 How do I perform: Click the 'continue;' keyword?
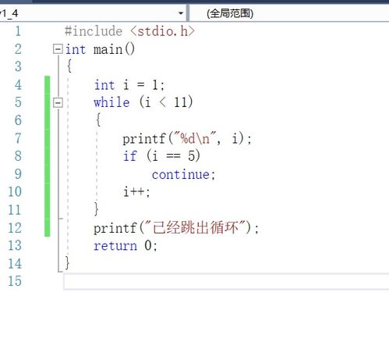183,174
